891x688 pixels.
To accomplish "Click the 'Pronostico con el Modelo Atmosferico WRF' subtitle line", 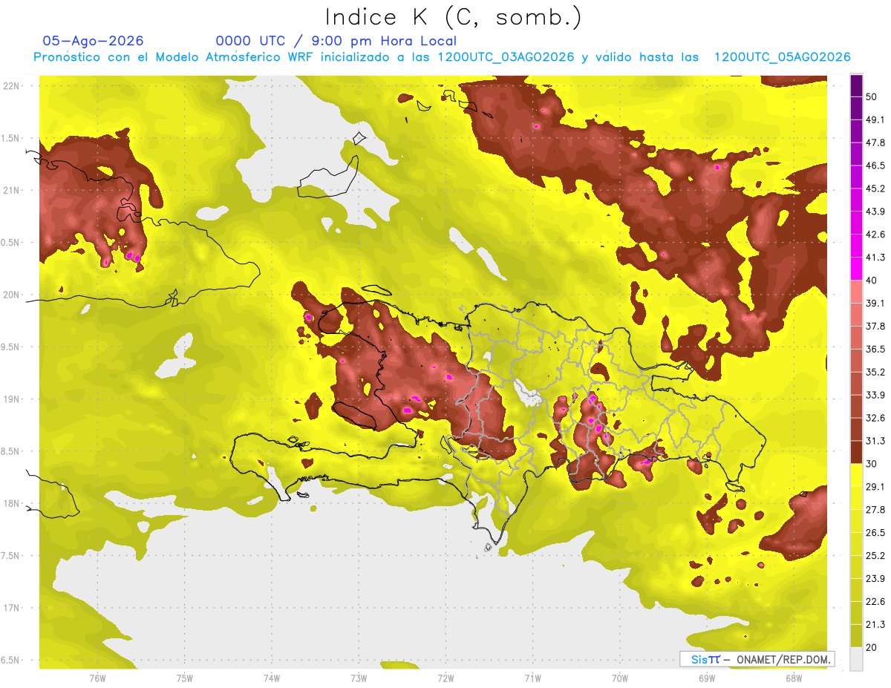I will click(x=442, y=57).
